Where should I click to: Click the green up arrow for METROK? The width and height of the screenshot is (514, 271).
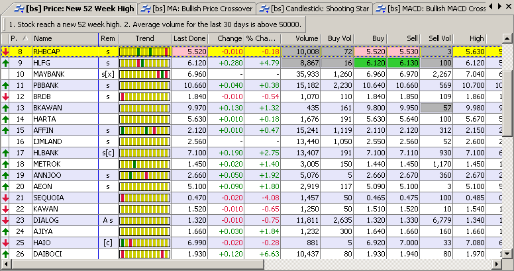[x=5, y=165]
